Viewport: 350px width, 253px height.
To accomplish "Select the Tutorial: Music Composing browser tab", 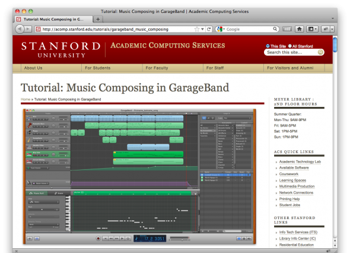I will pyautogui.click(x=53, y=19).
